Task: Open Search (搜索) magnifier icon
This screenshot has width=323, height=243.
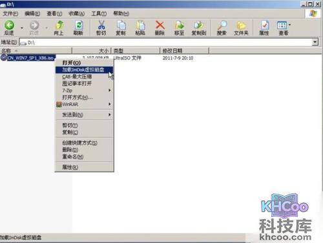Action: tap(222, 25)
